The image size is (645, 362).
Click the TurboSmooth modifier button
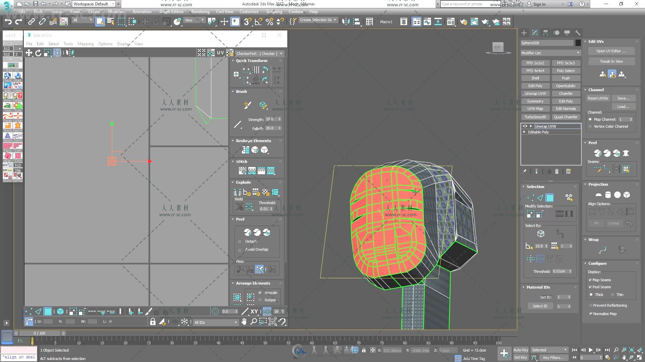tap(535, 117)
